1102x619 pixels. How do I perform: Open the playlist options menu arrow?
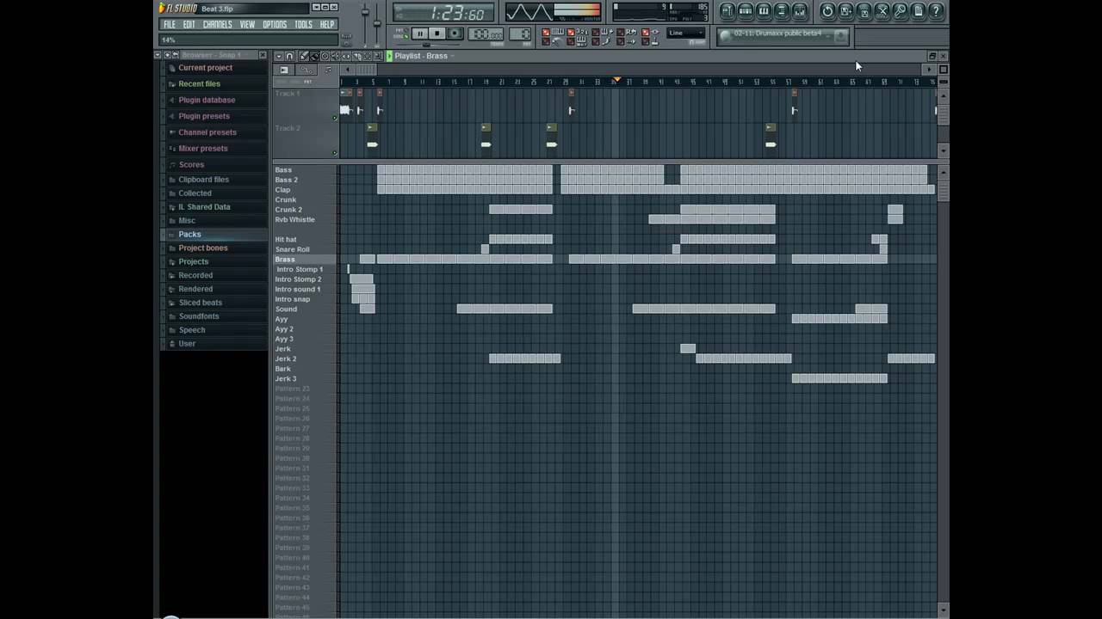coord(278,56)
